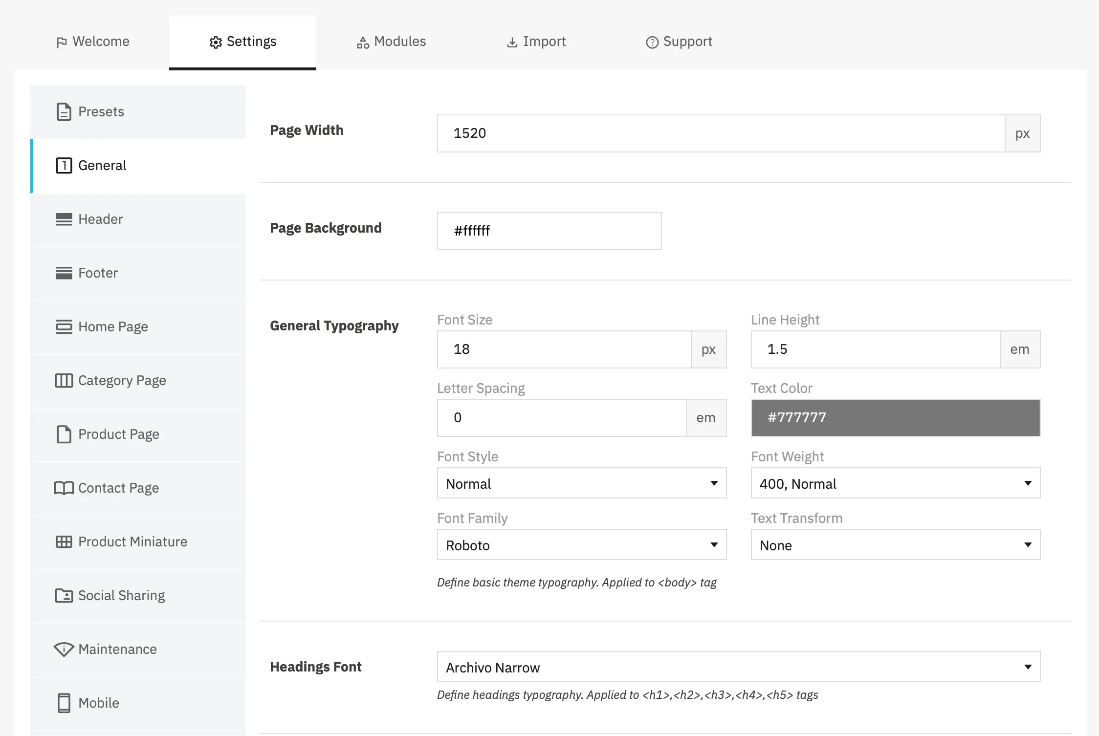Click the Headings Font label
This screenshot has height=736, width=1099.
316,667
